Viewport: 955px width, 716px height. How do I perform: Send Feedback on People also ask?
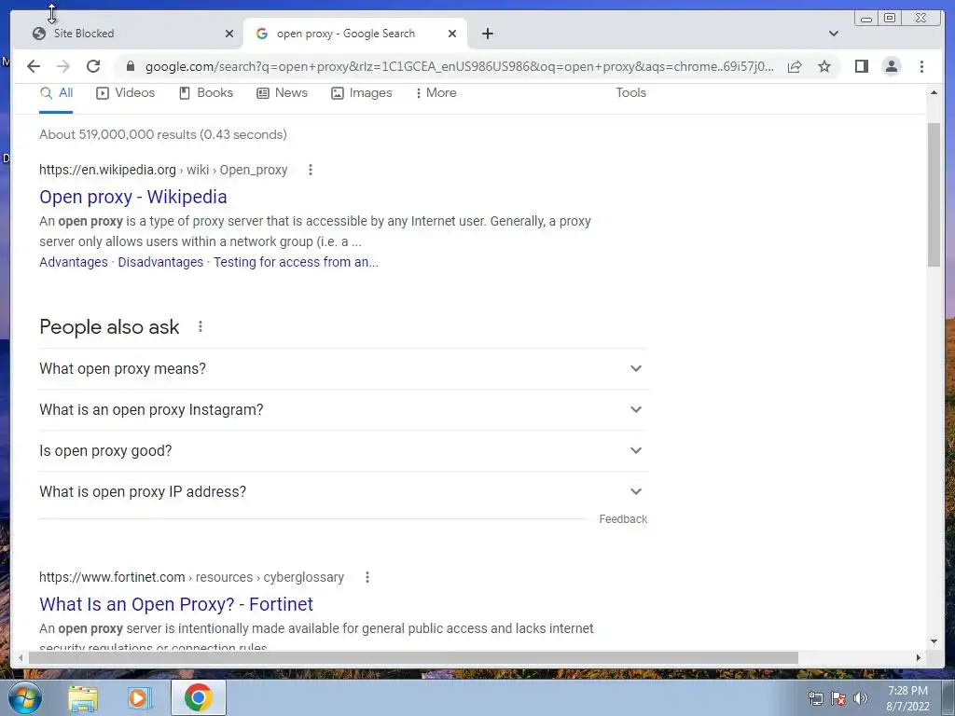622,519
